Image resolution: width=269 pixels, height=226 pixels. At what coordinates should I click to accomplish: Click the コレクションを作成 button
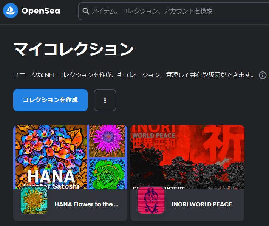coord(51,100)
